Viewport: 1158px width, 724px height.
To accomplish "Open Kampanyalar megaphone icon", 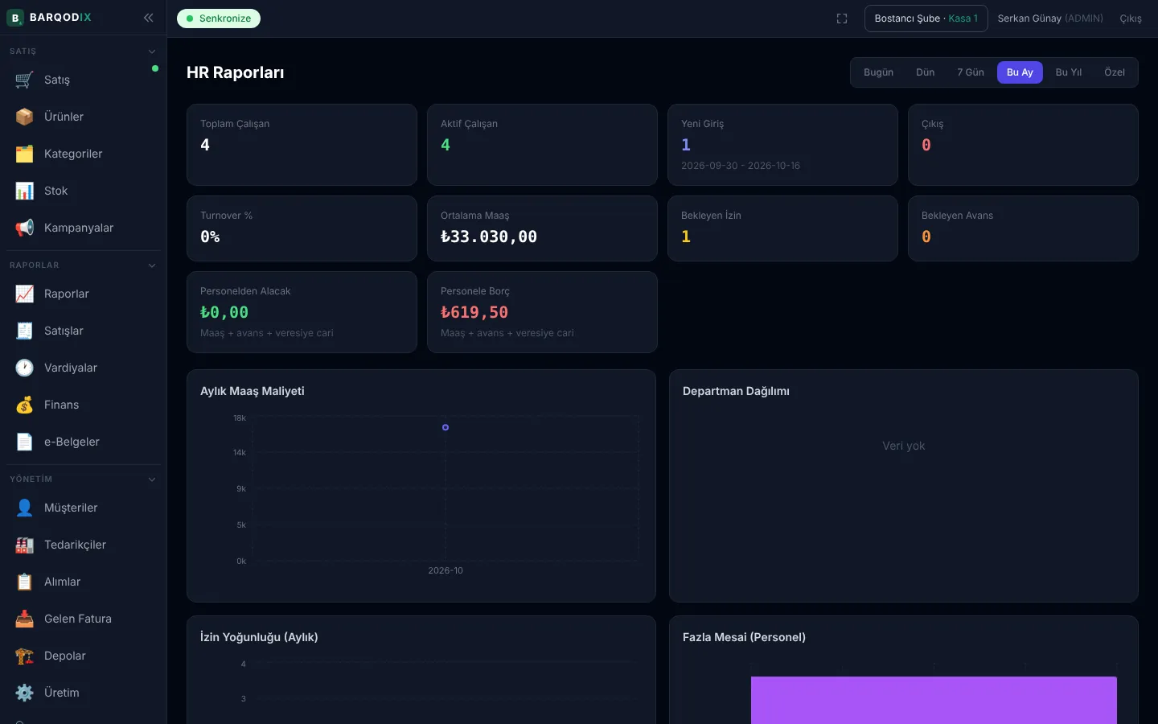I will [x=25, y=228].
